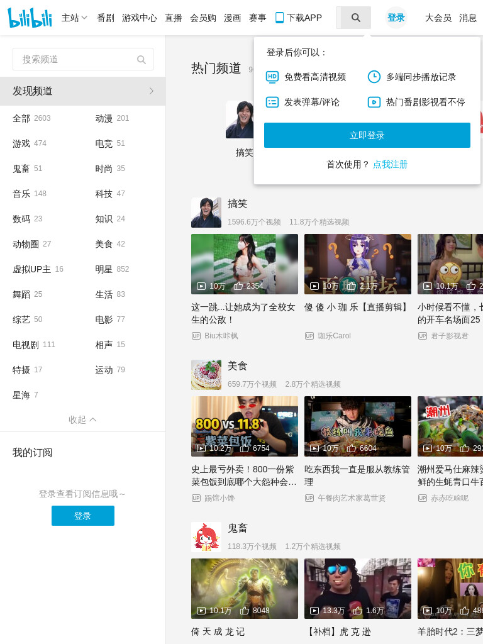Viewport: 483px width, 644px height.
Task: Click UP icon beside 踢馆小馋
Action: coord(196,498)
